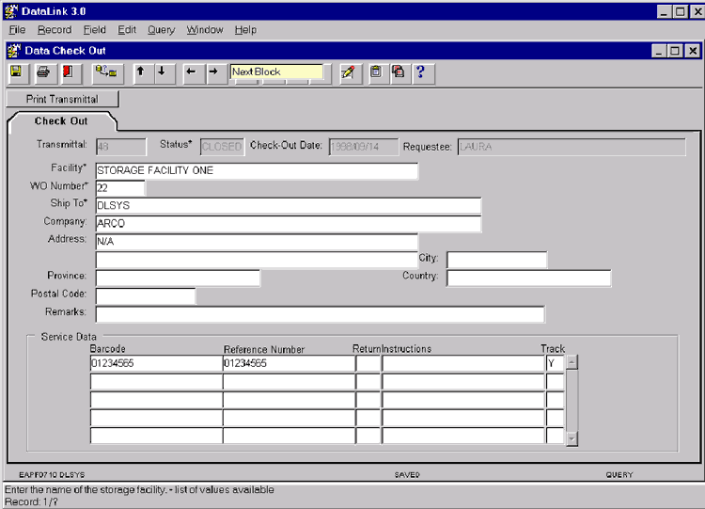This screenshot has width=705, height=509.
Task: Click the DataLink 3.0 title bar icon
Action: (x=11, y=11)
